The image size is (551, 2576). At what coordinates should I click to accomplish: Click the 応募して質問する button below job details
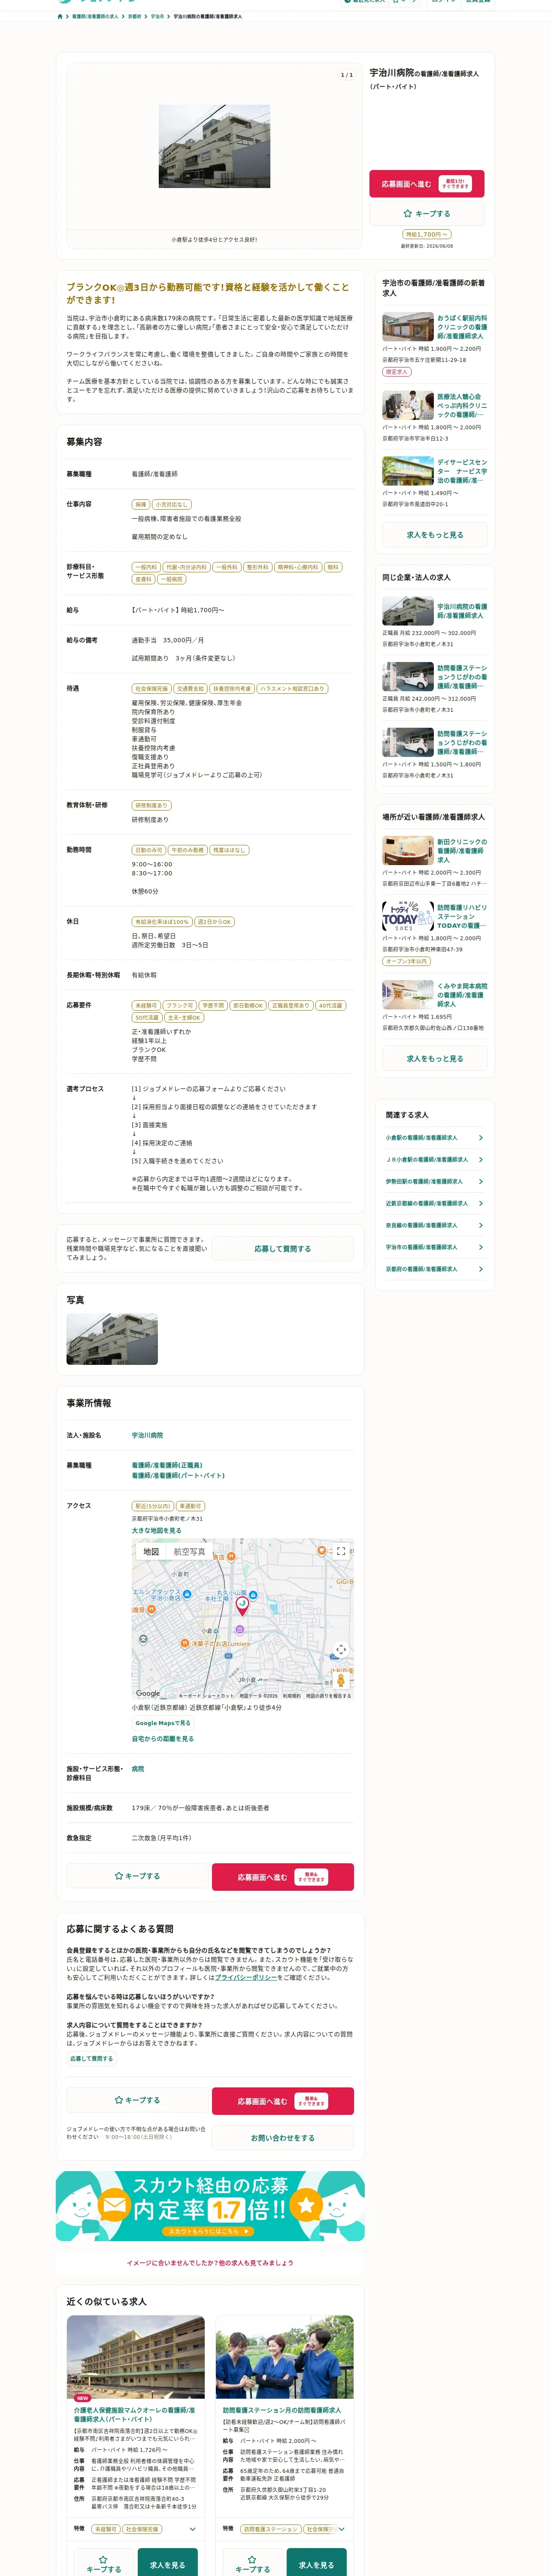[283, 1249]
